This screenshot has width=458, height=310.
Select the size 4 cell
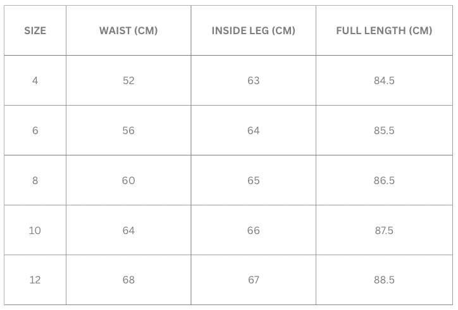(35, 80)
